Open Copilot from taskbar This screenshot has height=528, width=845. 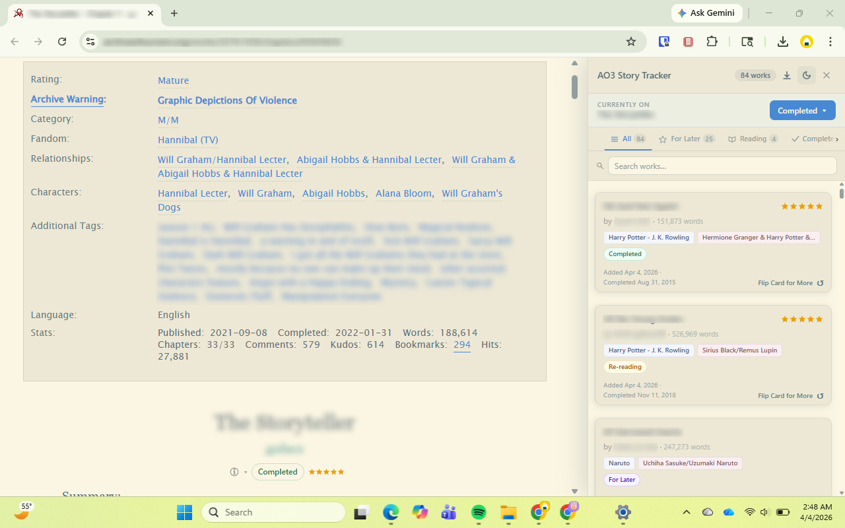click(420, 512)
